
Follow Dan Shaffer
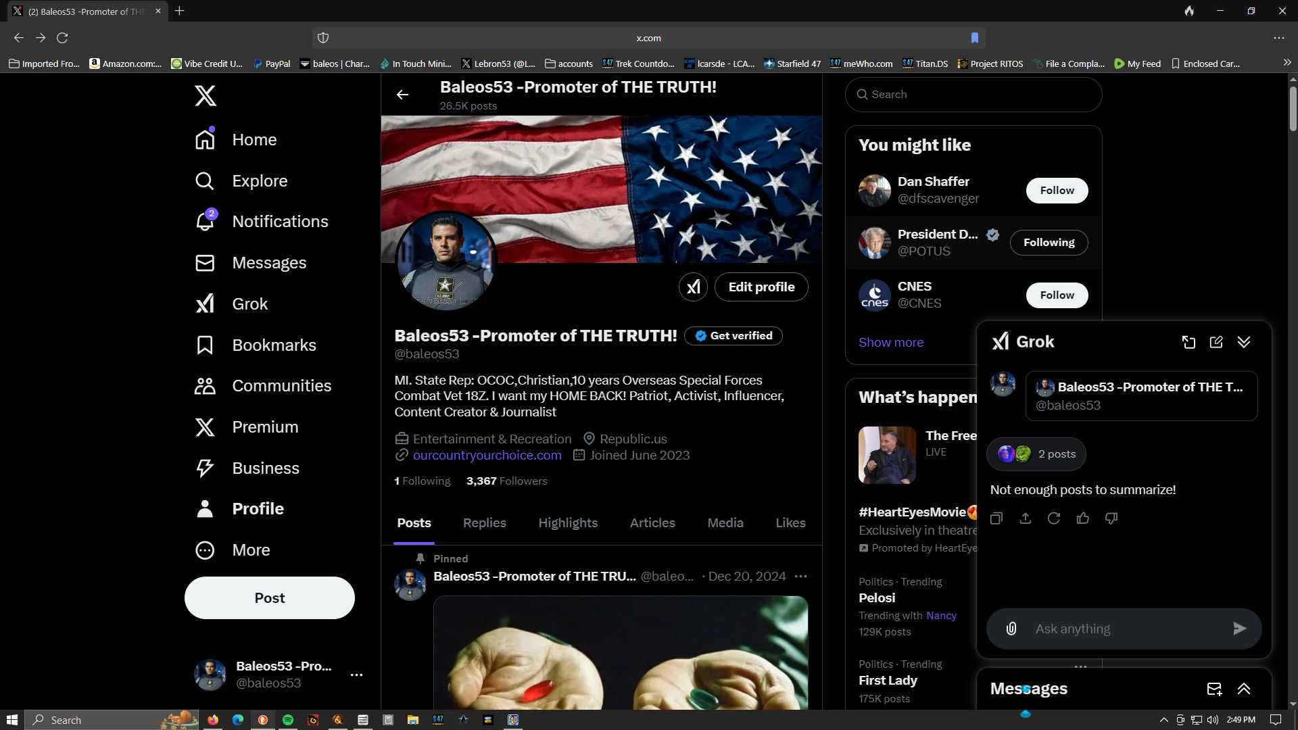pos(1057,191)
